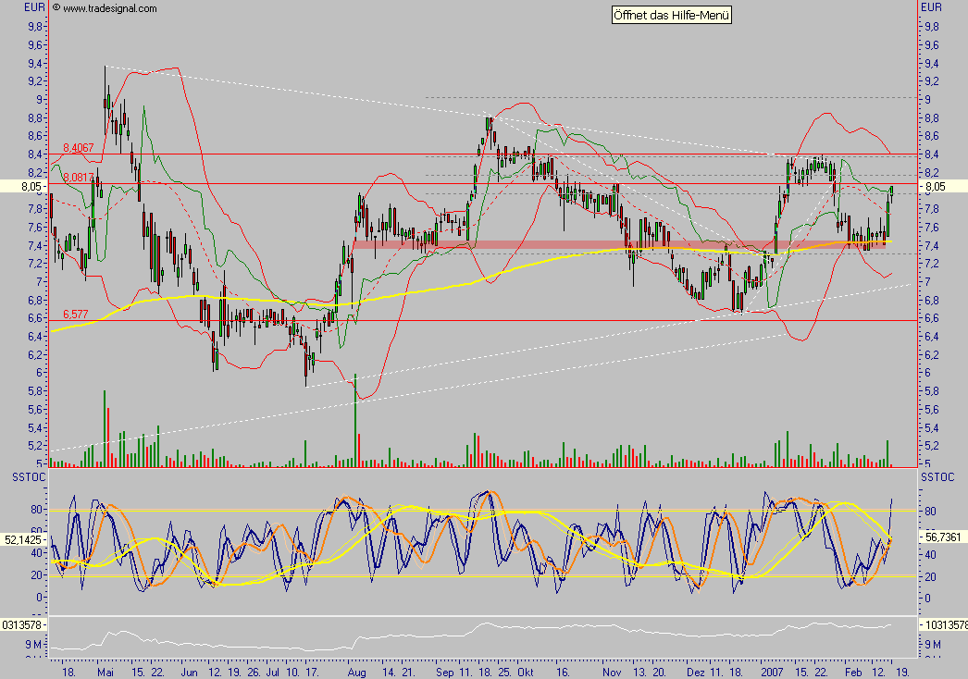This screenshot has width=968, height=679.
Task: Click the 0313578 value label at bottom left
Action: 24,624
